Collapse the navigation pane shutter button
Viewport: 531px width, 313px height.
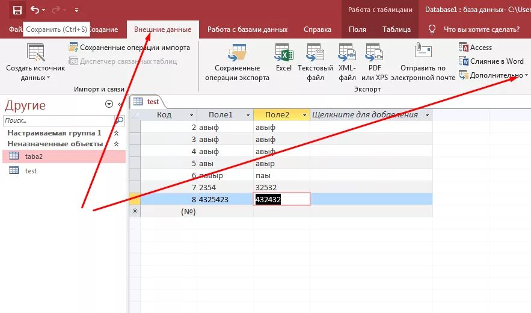pos(120,104)
